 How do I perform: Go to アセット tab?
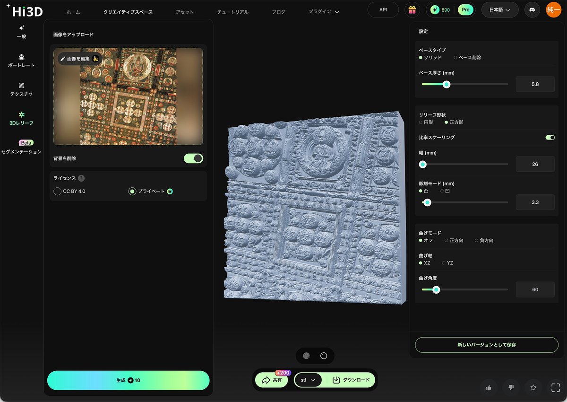pos(185,12)
